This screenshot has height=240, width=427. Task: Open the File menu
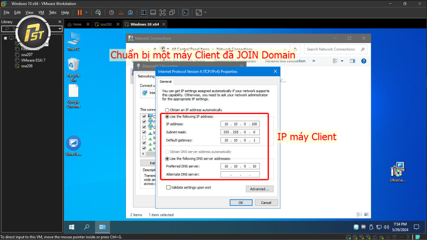pos(7,13)
